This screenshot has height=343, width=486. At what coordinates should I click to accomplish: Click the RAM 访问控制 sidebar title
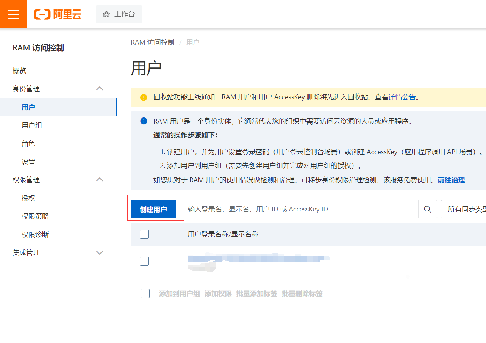click(x=38, y=48)
